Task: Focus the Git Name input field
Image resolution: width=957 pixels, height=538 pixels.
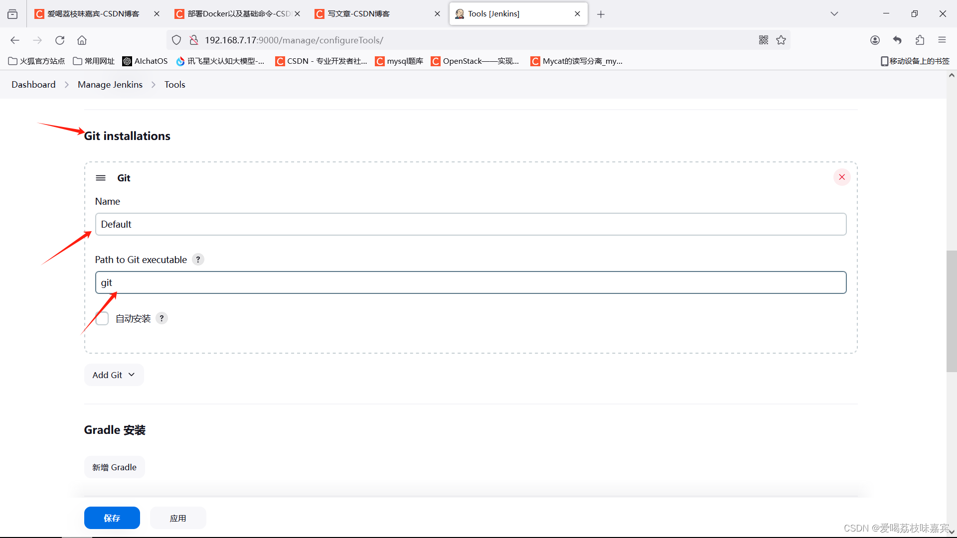Action: [x=471, y=224]
